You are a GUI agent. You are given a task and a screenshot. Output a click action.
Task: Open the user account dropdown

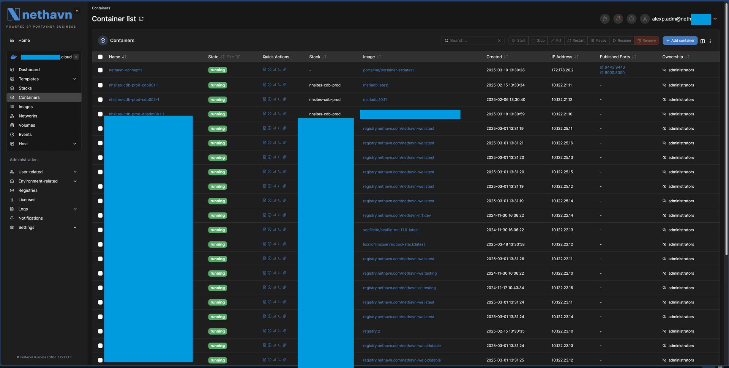[x=715, y=19]
